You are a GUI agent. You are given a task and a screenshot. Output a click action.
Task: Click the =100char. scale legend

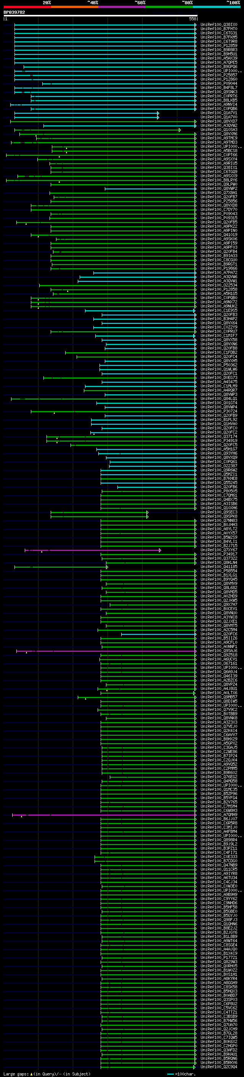(181, 1074)
